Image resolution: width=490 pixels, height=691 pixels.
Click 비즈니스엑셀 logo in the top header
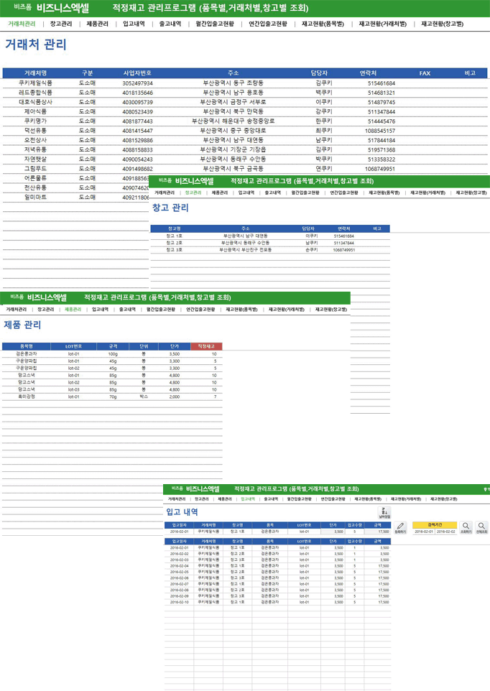(63, 9)
